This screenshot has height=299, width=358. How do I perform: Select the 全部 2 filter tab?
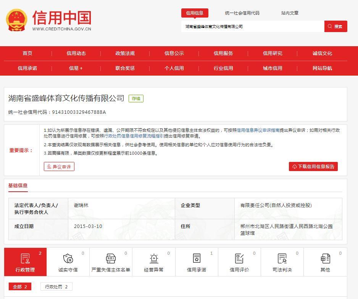[20, 287]
